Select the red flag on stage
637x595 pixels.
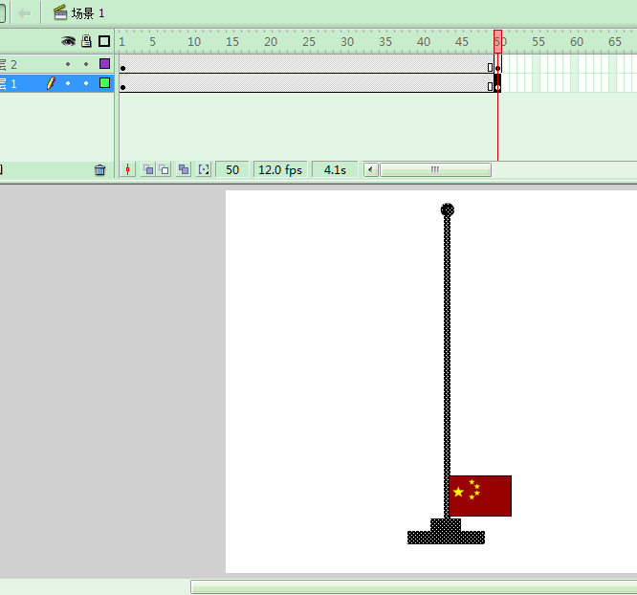480,496
